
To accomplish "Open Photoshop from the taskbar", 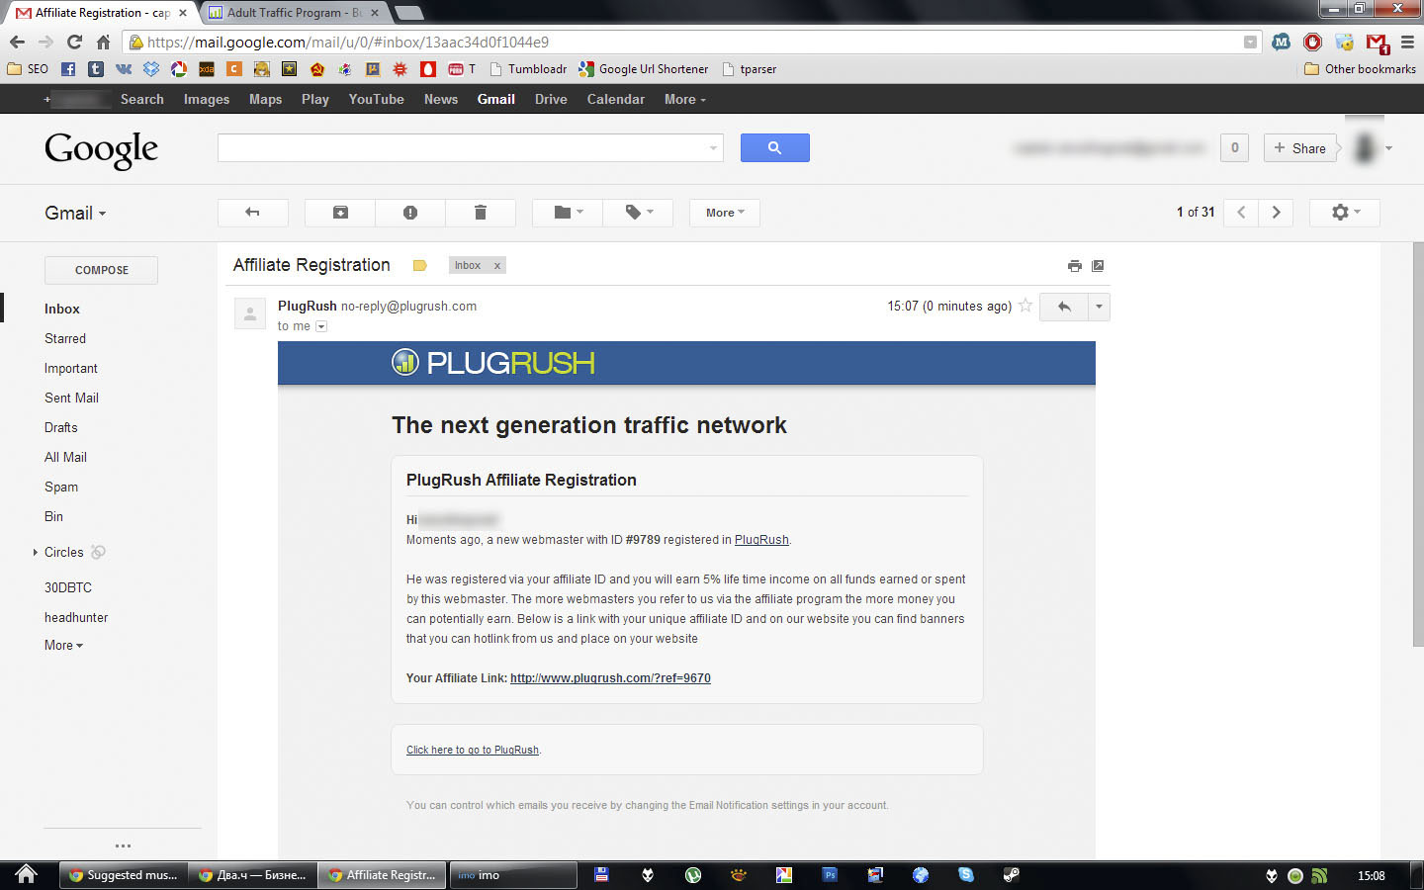I will tap(830, 875).
